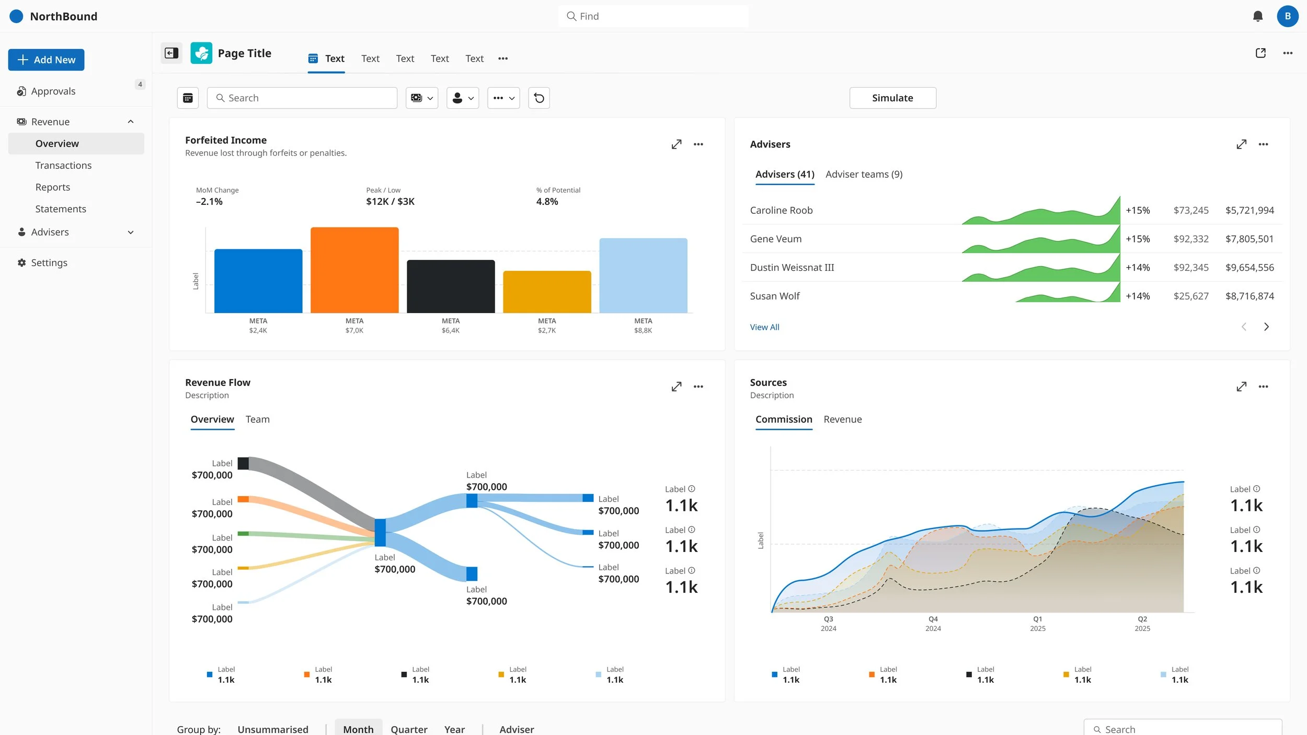This screenshot has height=735, width=1307.
Task: Open page in new window icon
Action: coord(1260,53)
